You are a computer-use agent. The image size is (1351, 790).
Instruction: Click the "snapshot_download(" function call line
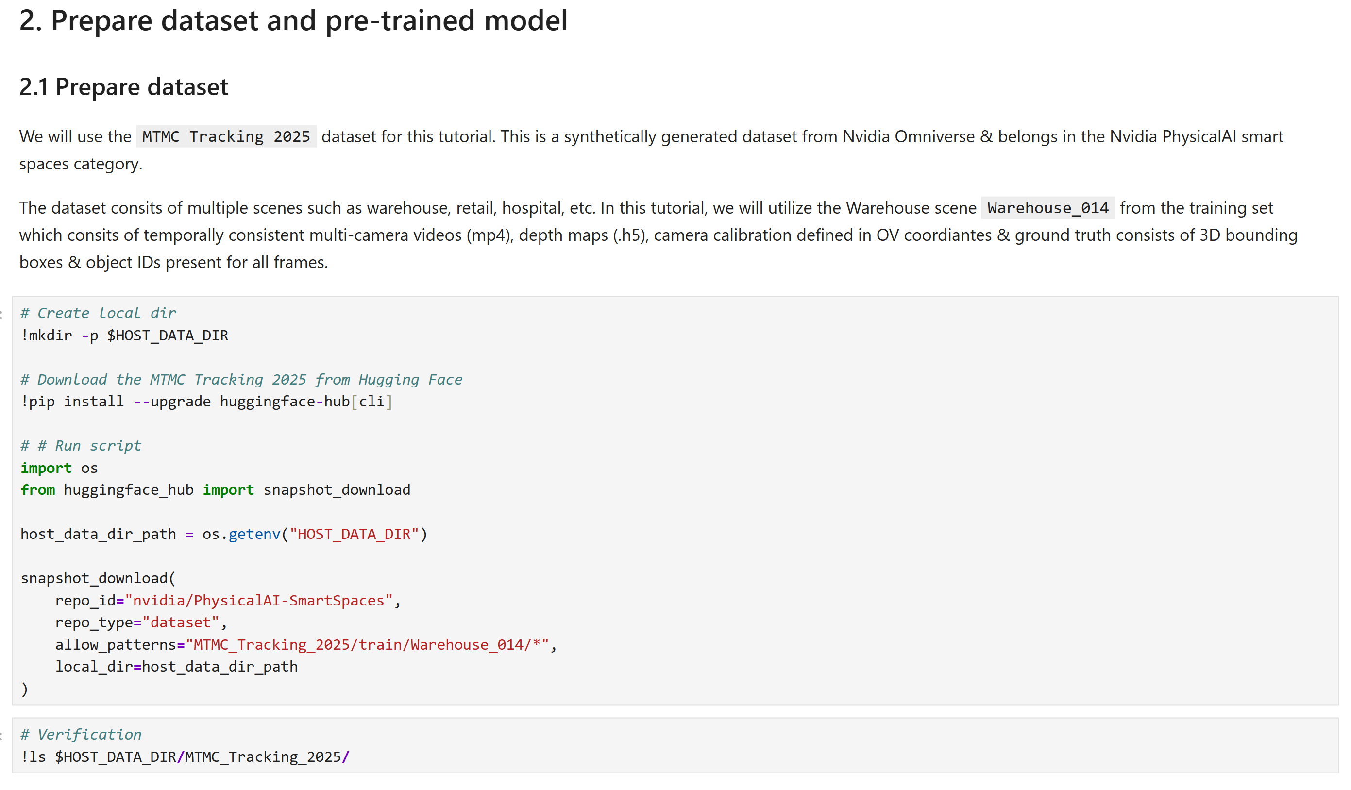[98, 578]
